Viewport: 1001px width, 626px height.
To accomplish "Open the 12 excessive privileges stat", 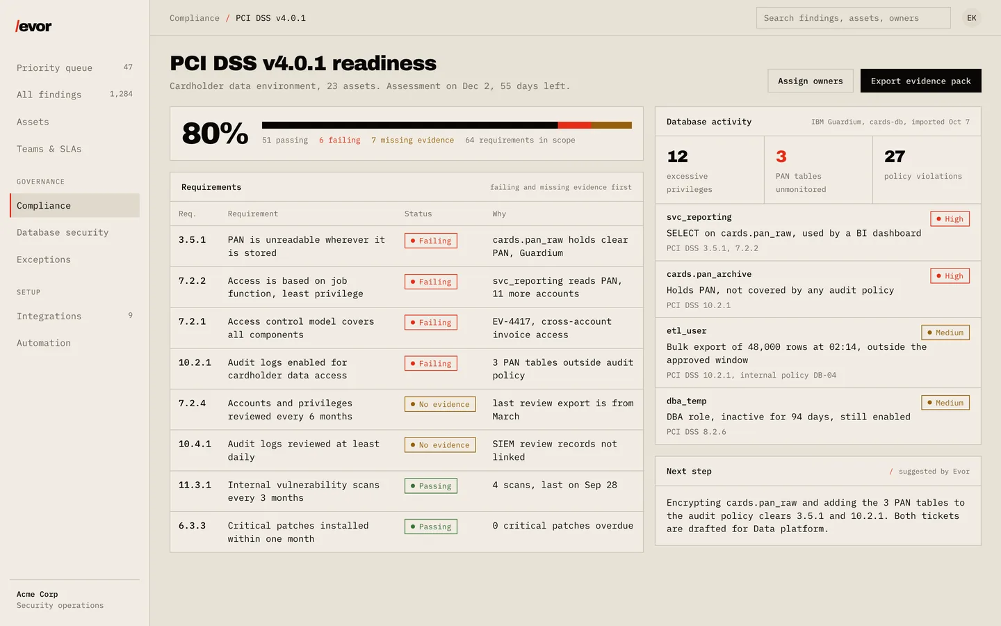I will click(710, 170).
